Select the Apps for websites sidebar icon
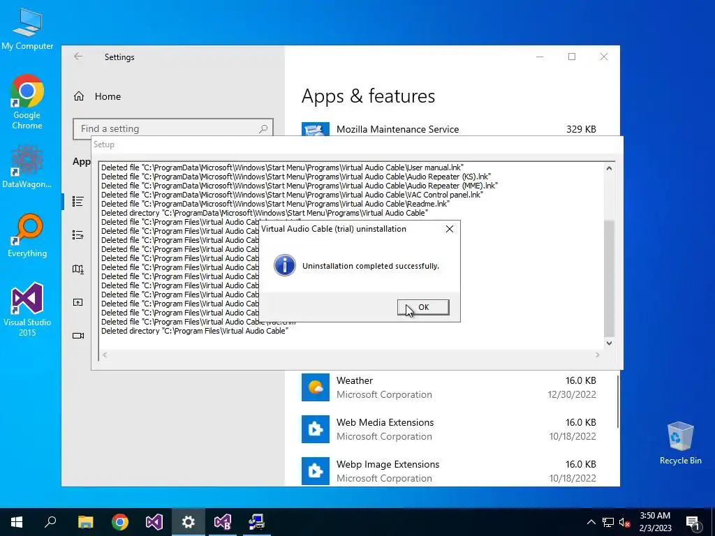715x536 pixels. pyautogui.click(x=78, y=302)
